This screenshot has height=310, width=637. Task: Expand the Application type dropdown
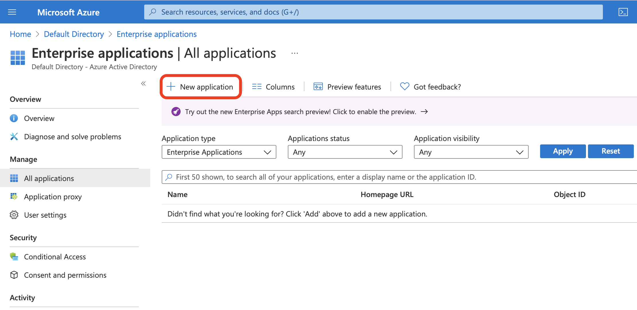coord(219,152)
